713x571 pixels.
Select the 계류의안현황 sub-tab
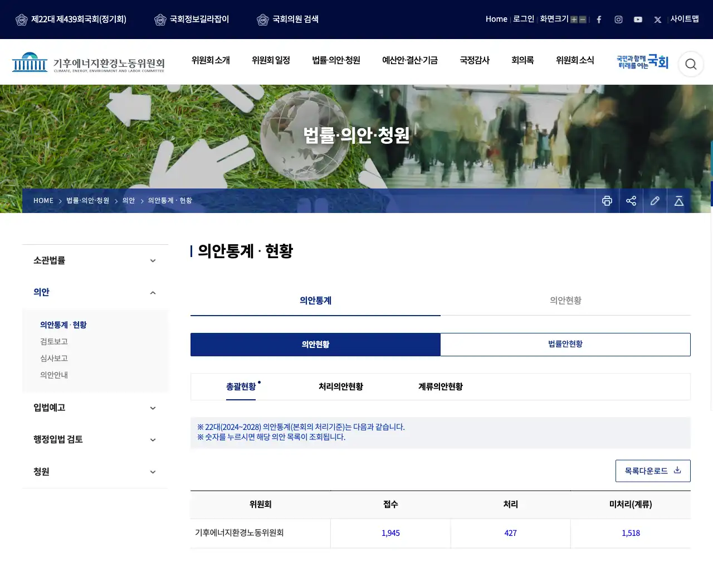pos(441,386)
